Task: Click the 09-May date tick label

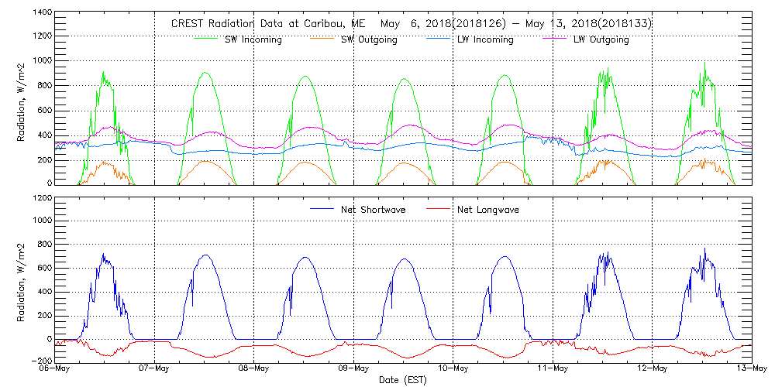Action: tap(353, 368)
